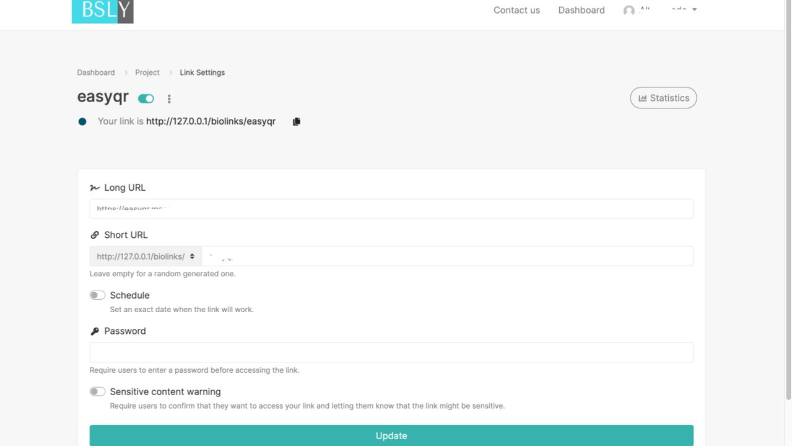Open the three-dot options menu for easyqr

click(169, 98)
